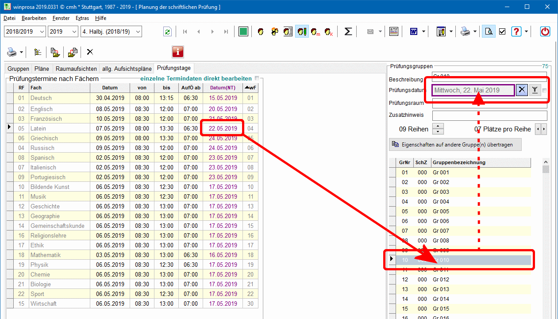Click the Sigma sum icon
This screenshot has width=558, height=319.
(x=348, y=31)
